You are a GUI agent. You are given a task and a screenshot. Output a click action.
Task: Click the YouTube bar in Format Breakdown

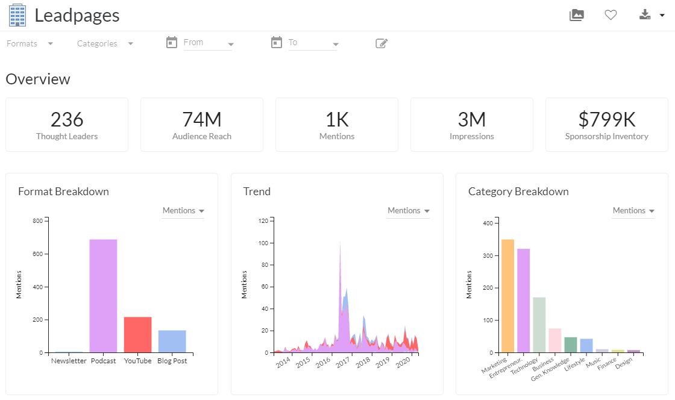(138, 334)
